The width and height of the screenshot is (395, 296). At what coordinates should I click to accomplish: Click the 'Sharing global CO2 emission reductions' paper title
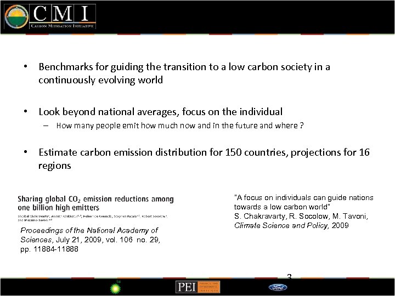tap(95, 199)
